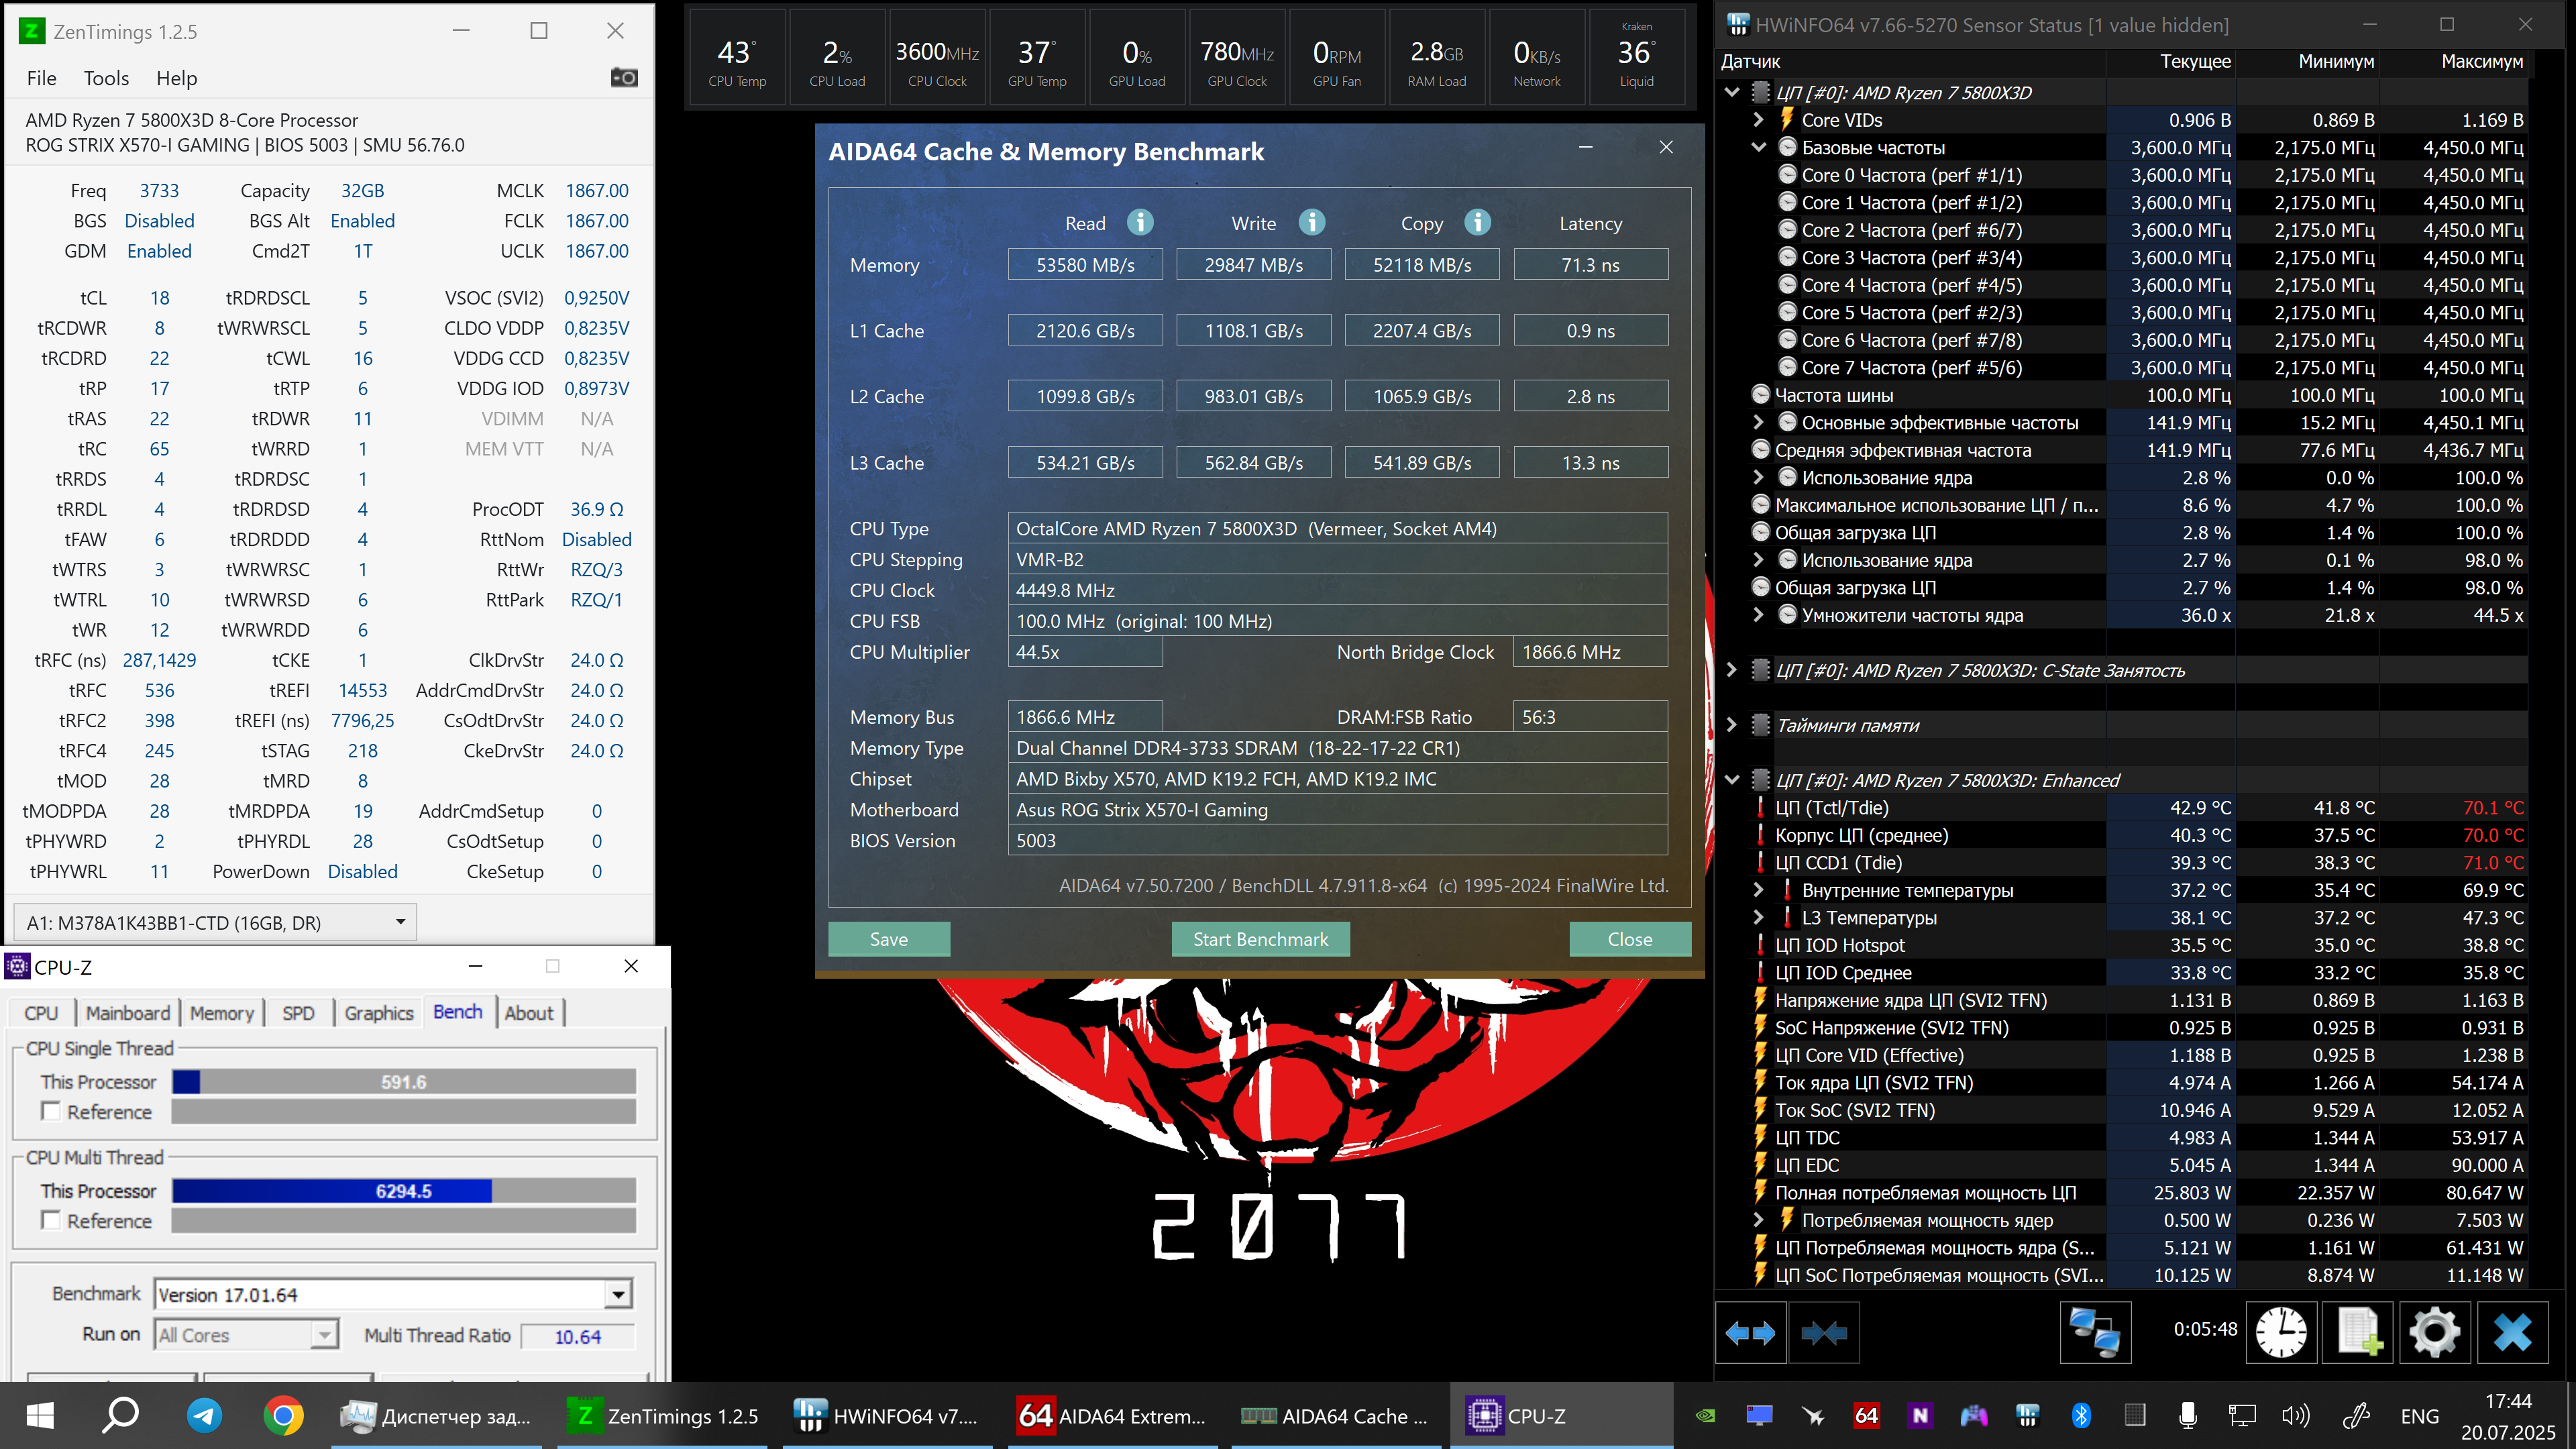The width and height of the screenshot is (2576, 1449).
Task: Click the AIDA64 Save button
Action: [x=888, y=939]
